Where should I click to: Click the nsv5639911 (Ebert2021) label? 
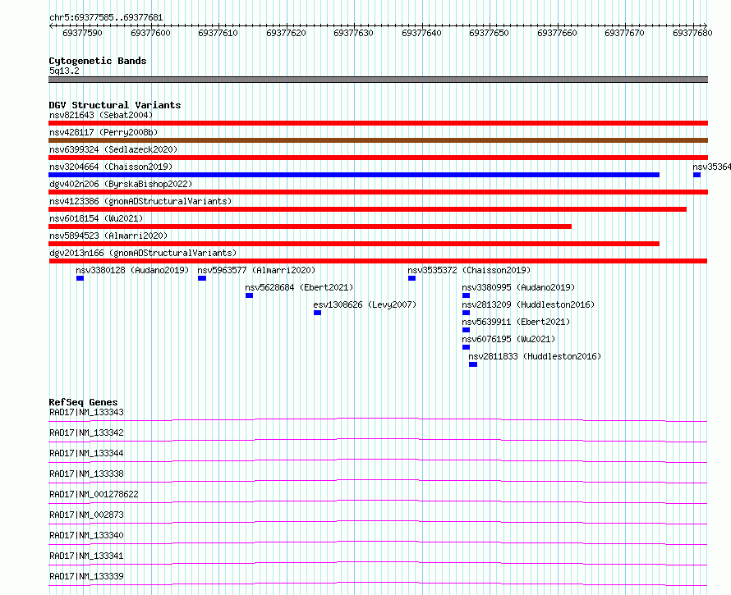(x=516, y=322)
